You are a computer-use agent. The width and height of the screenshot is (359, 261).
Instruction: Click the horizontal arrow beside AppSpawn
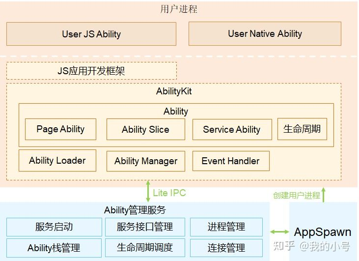279,232
